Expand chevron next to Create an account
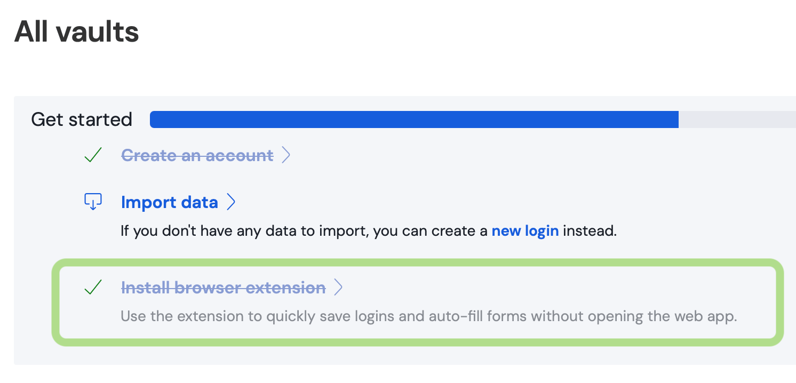The image size is (796, 383). [286, 155]
